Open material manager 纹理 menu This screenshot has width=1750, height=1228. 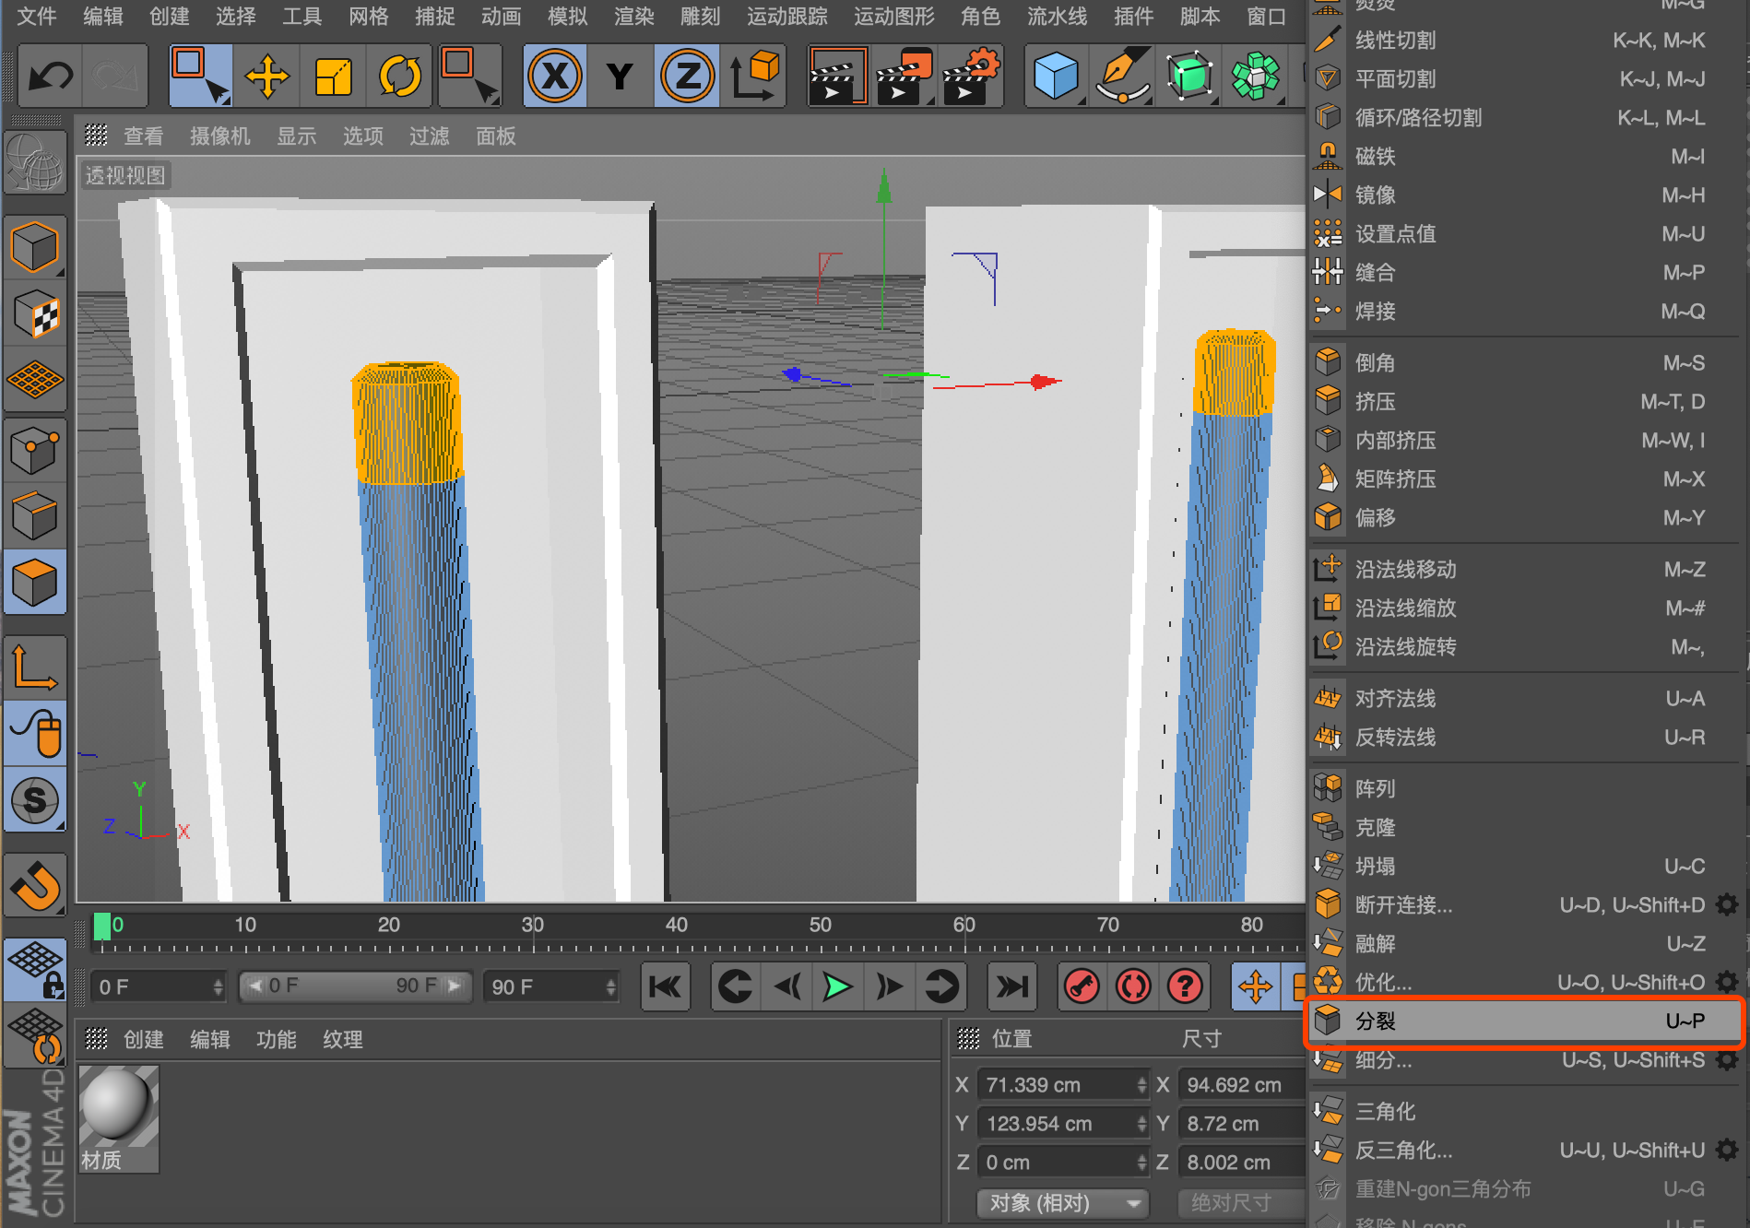[x=343, y=1040]
